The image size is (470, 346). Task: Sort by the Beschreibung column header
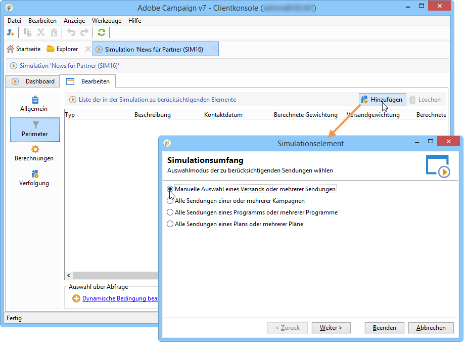[169, 115]
